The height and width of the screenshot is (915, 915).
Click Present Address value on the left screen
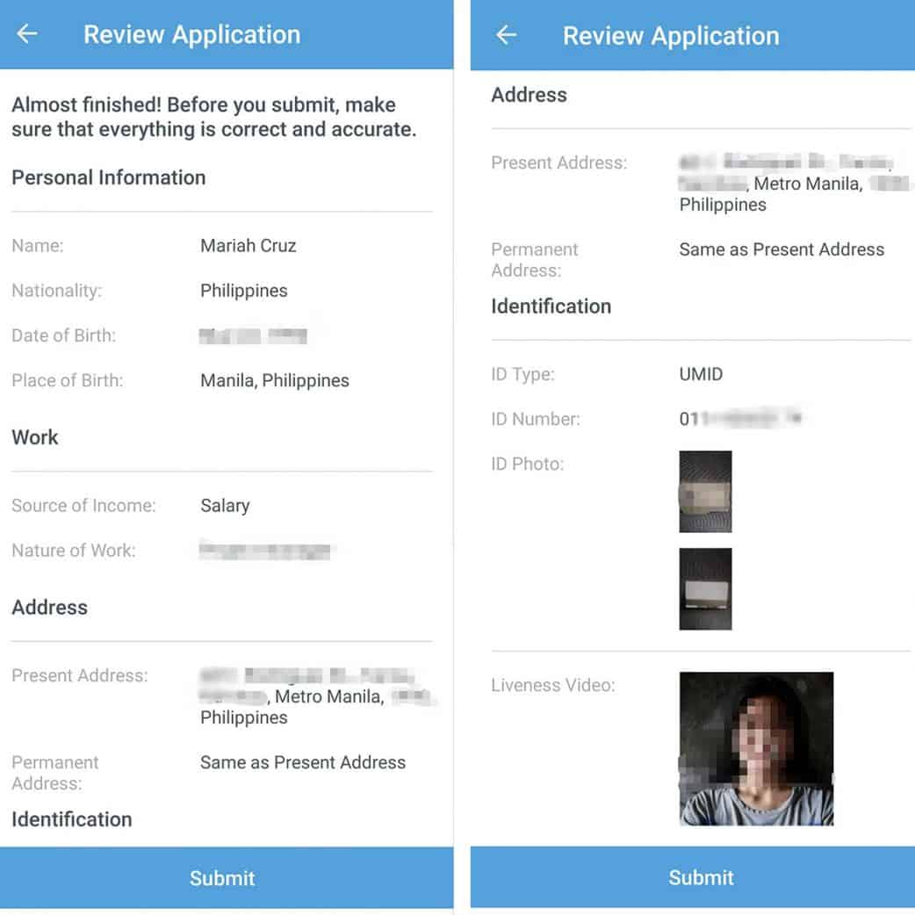click(x=314, y=696)
